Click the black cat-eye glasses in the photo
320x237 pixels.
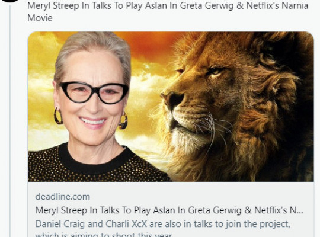94,92
